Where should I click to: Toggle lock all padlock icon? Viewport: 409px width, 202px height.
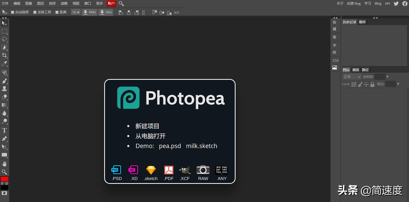pyautogui.click(x=372, y=84)
